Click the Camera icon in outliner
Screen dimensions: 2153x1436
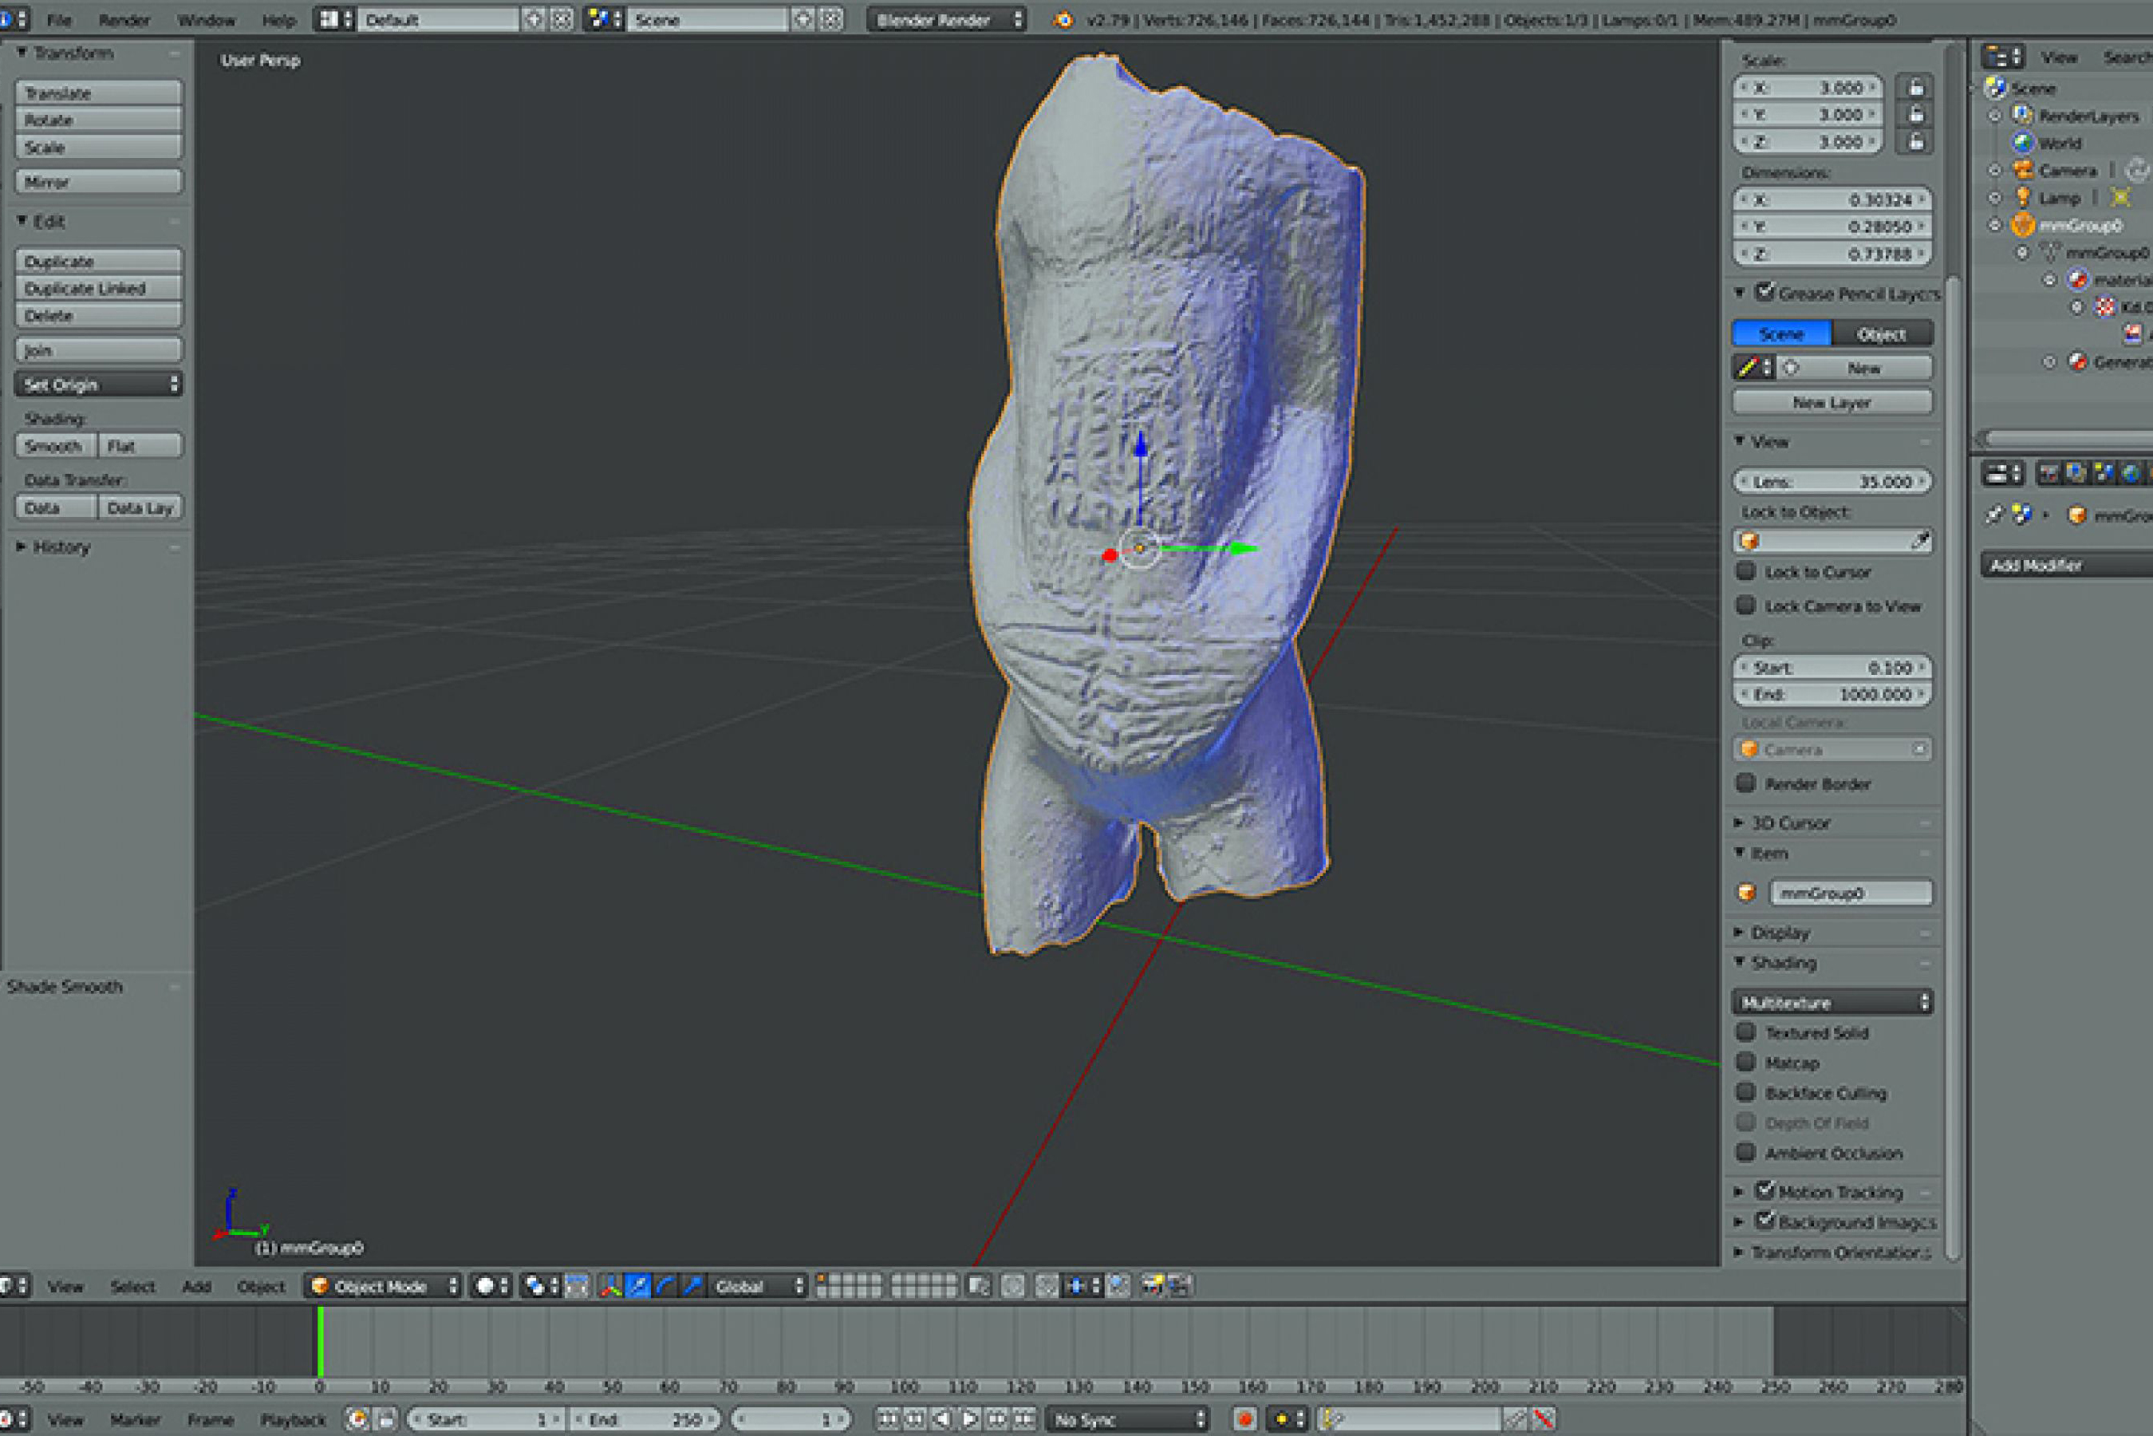click(2023, 171)
